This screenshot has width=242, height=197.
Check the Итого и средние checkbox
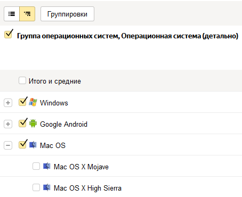(x=22, y=80)
